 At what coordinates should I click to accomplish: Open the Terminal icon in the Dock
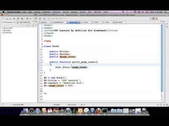tap(105, 111)
